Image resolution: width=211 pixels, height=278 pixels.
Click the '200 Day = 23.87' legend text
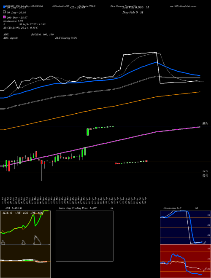[x=17, y=18]
